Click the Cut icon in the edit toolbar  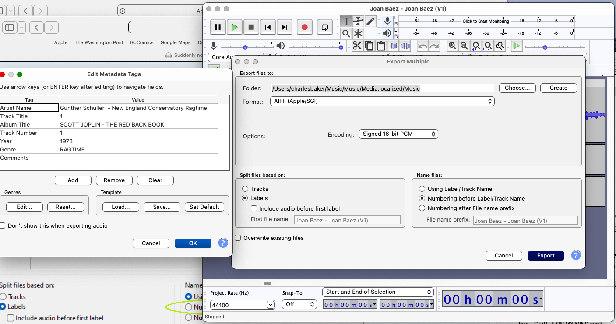[x=358, y=46]
